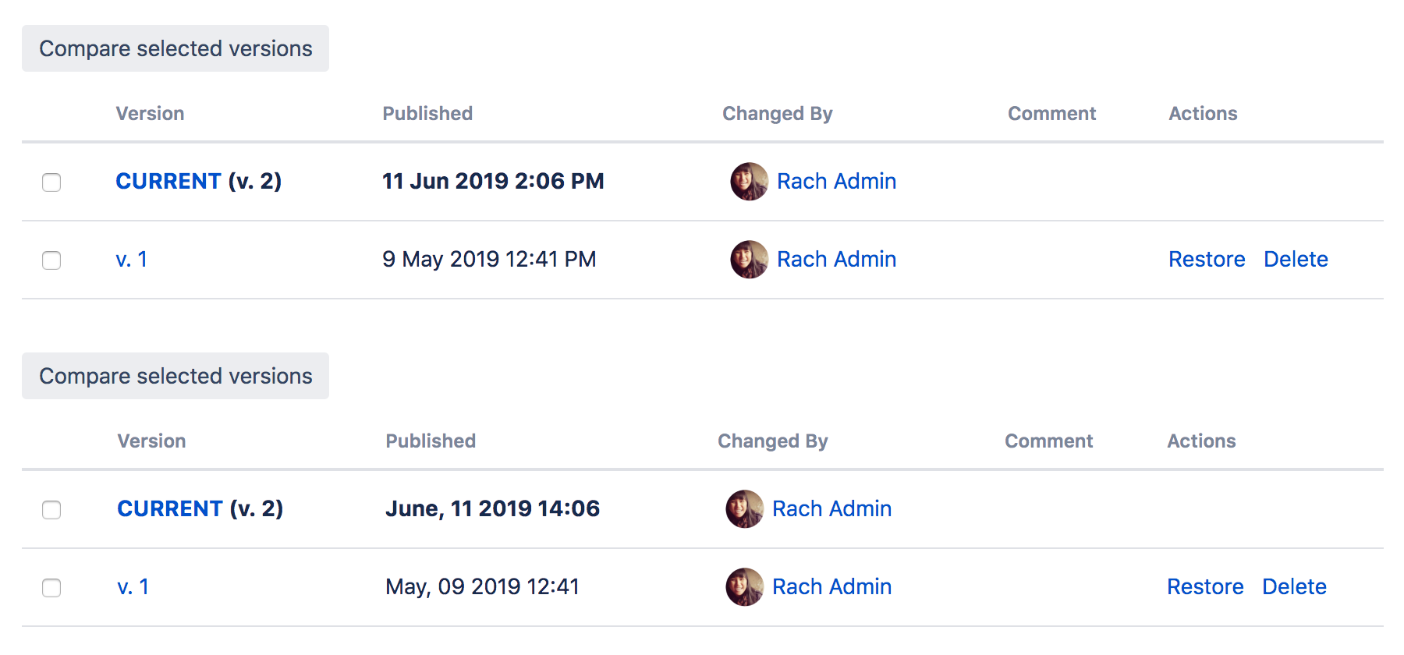1404x655 pixels.
Task: Open the v. 1 link published May, 09 2019 12:41
Action: pos(133,587)
